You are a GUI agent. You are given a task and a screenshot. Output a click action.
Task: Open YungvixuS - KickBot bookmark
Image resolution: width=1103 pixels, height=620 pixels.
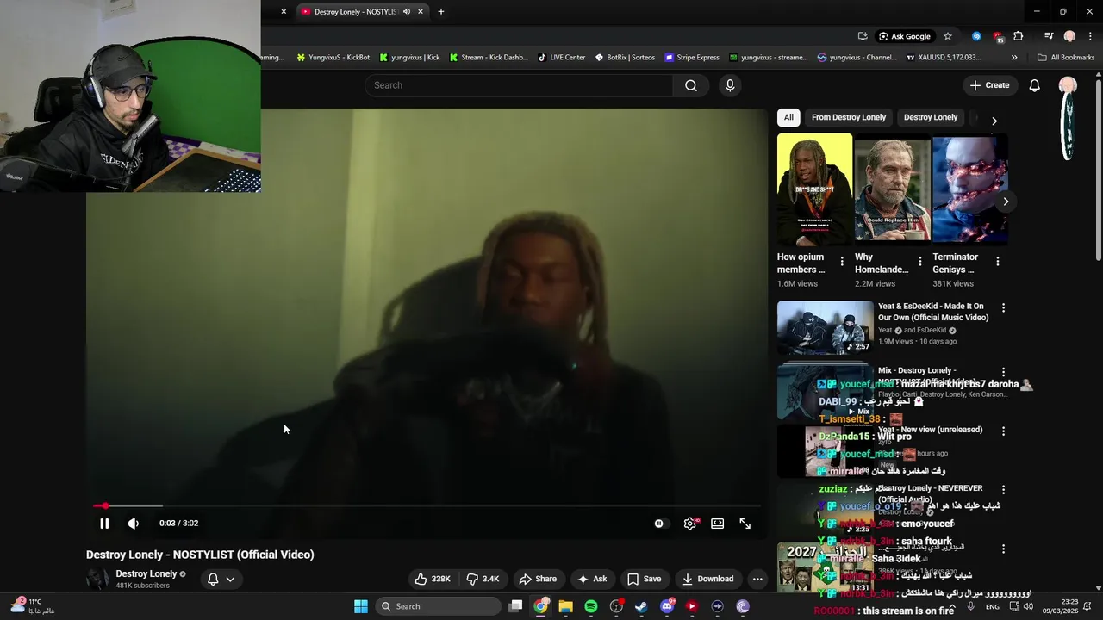(x=333, y=58)
